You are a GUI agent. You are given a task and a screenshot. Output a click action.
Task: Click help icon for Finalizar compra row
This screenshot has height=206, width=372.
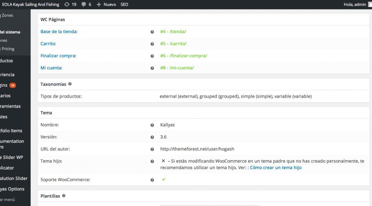tap(152, 56)
